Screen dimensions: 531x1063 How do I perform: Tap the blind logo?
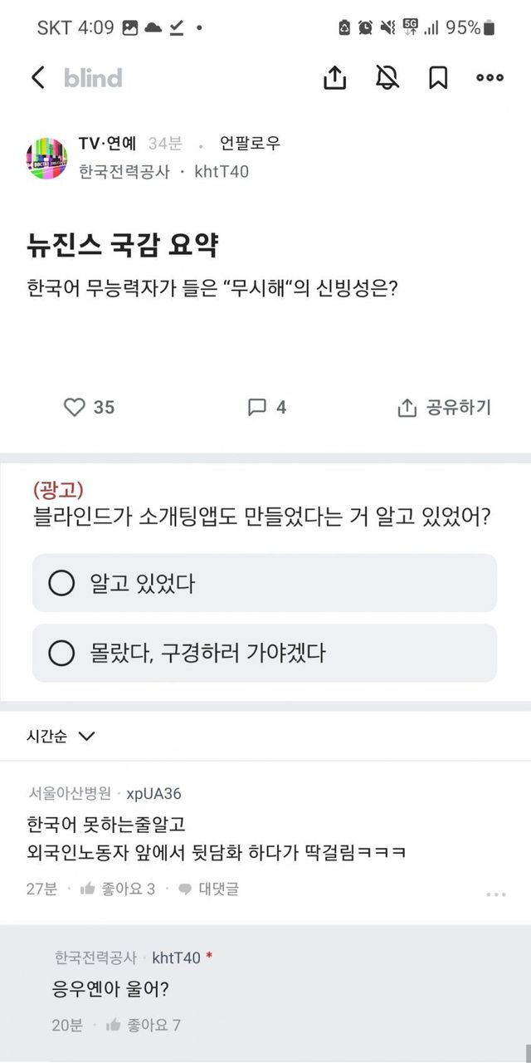point(93,78)
